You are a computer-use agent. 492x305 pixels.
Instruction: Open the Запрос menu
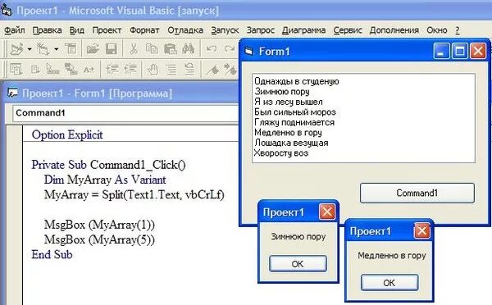tap(261, 30)
